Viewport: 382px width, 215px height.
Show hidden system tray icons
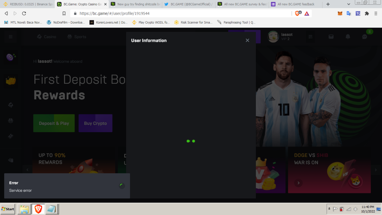pos(329,209)
